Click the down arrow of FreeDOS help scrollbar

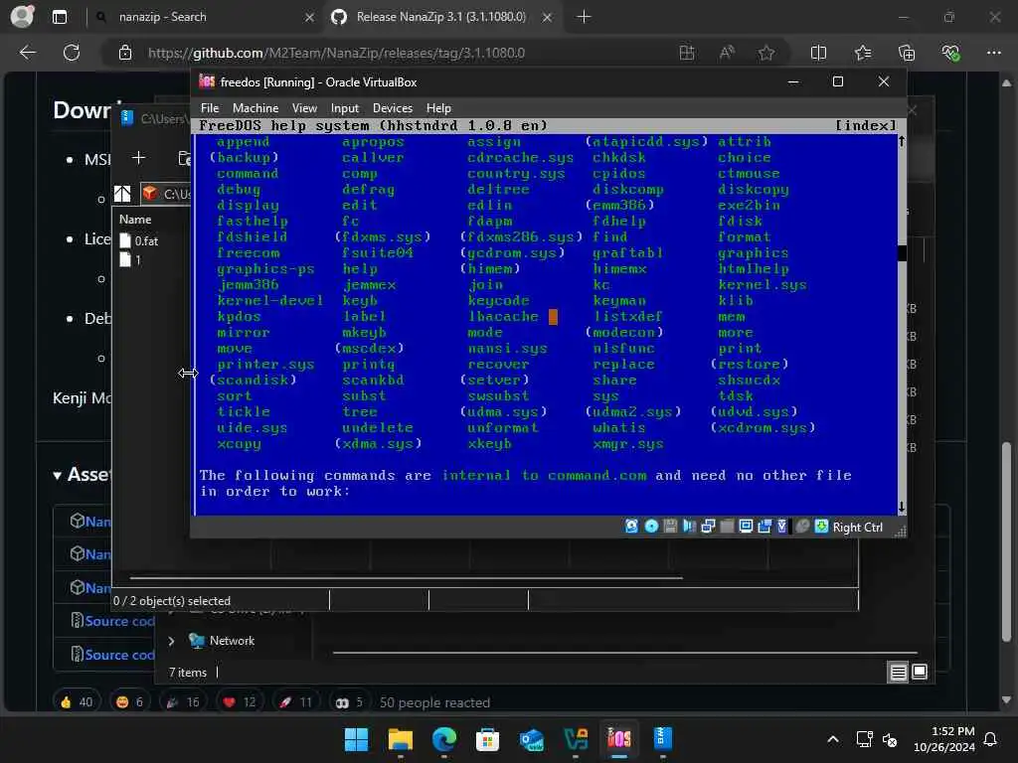coord(901,506)
